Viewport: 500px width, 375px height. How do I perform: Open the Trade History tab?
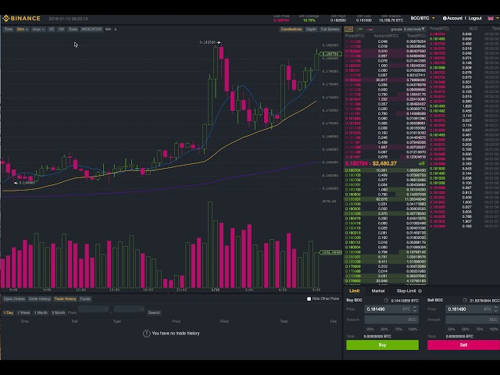(x=65, y=299)
